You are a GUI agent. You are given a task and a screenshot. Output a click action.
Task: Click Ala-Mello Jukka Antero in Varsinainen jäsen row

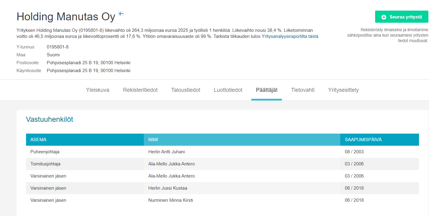171,176
